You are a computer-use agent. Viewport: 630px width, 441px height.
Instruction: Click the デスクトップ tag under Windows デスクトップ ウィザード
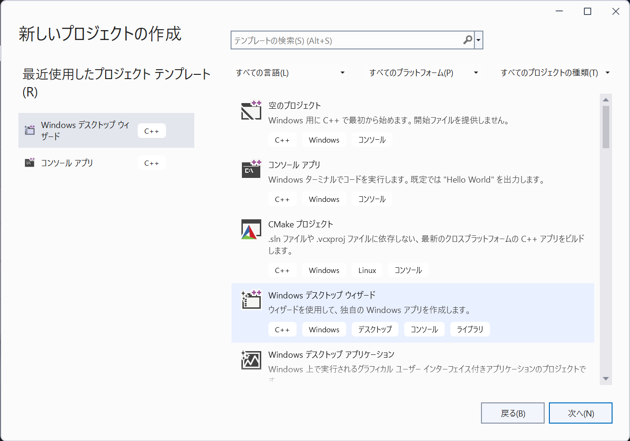(375, 329)
